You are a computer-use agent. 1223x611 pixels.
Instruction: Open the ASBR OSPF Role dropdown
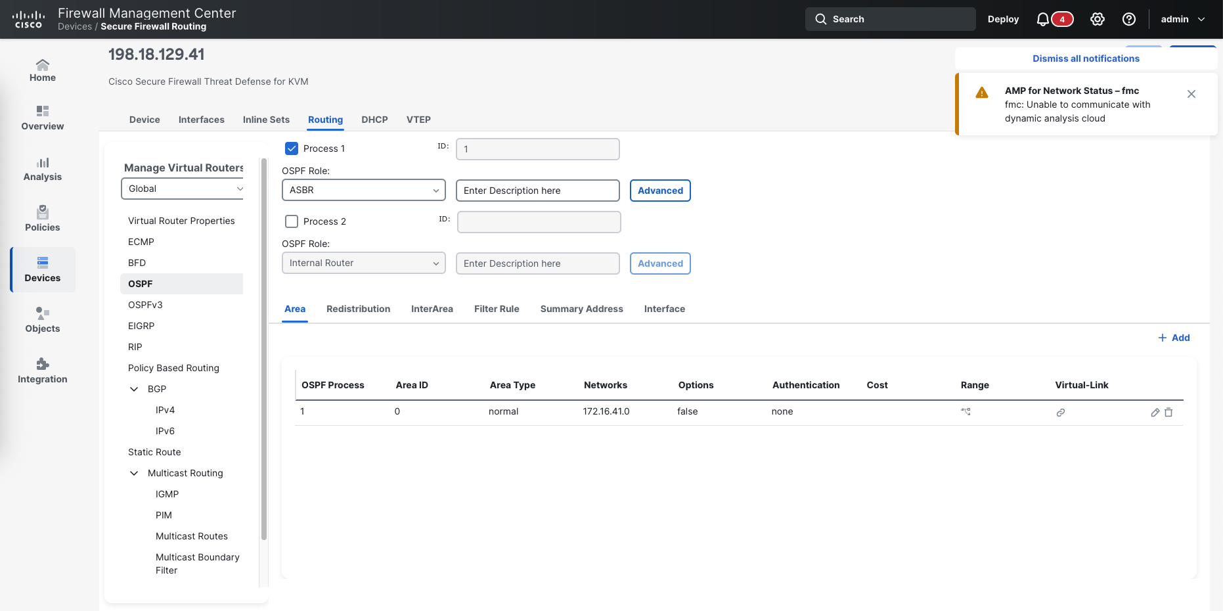click(363, 190)
